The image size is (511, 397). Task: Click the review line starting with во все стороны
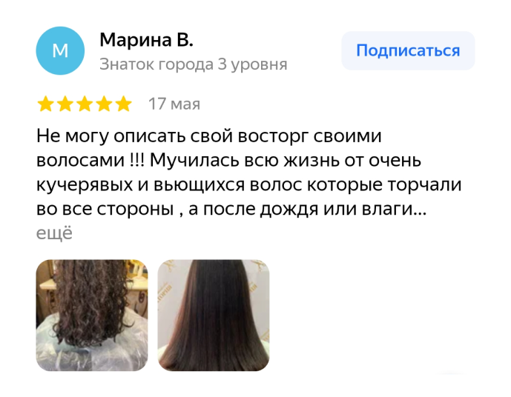click(231, 209)
